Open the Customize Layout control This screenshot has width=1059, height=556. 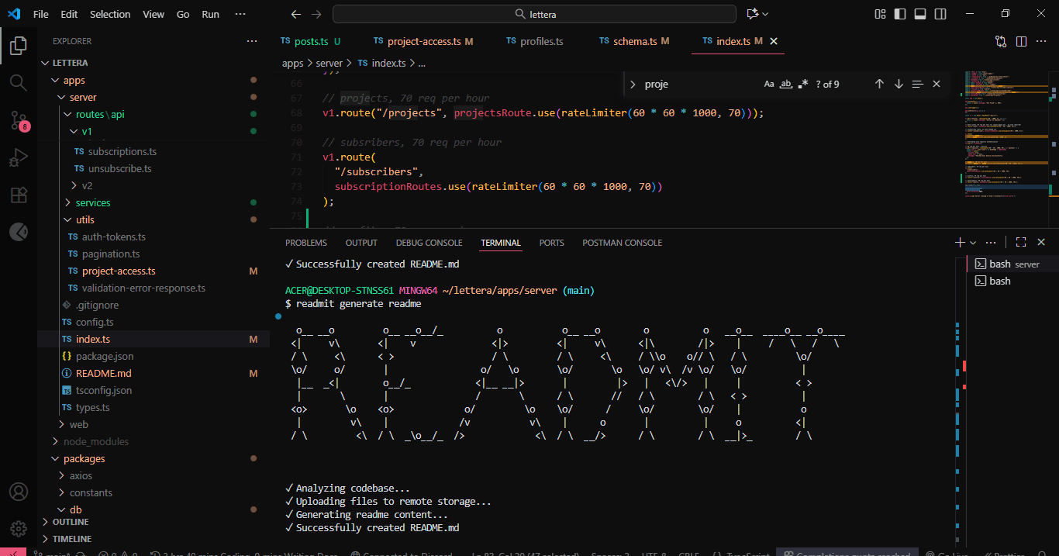coord(879,14)
